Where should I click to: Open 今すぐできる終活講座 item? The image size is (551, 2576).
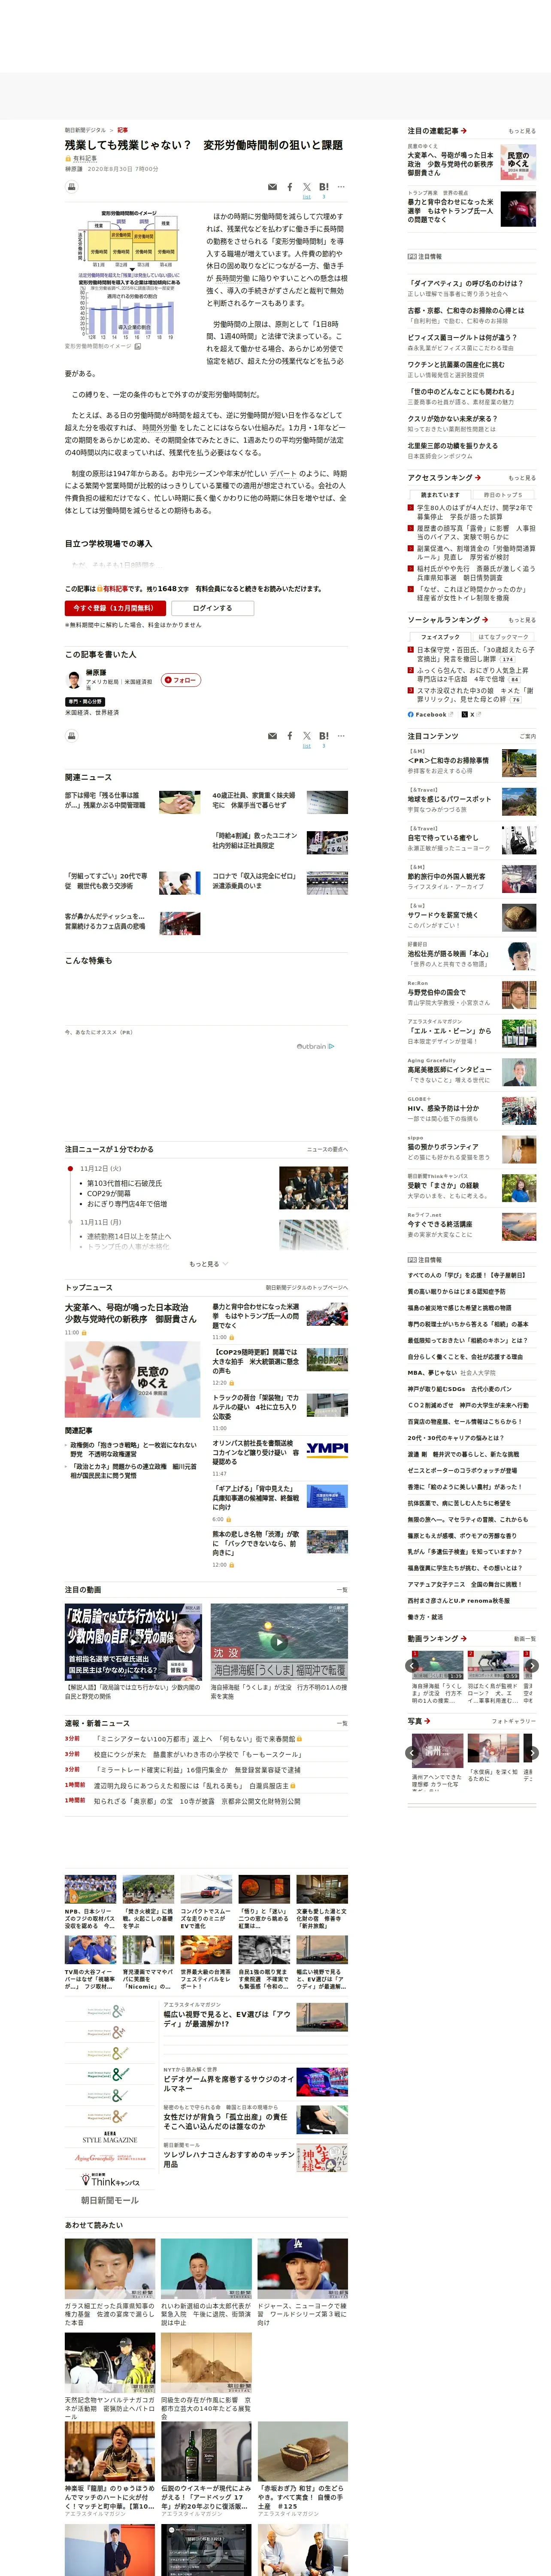[440, 1224]
